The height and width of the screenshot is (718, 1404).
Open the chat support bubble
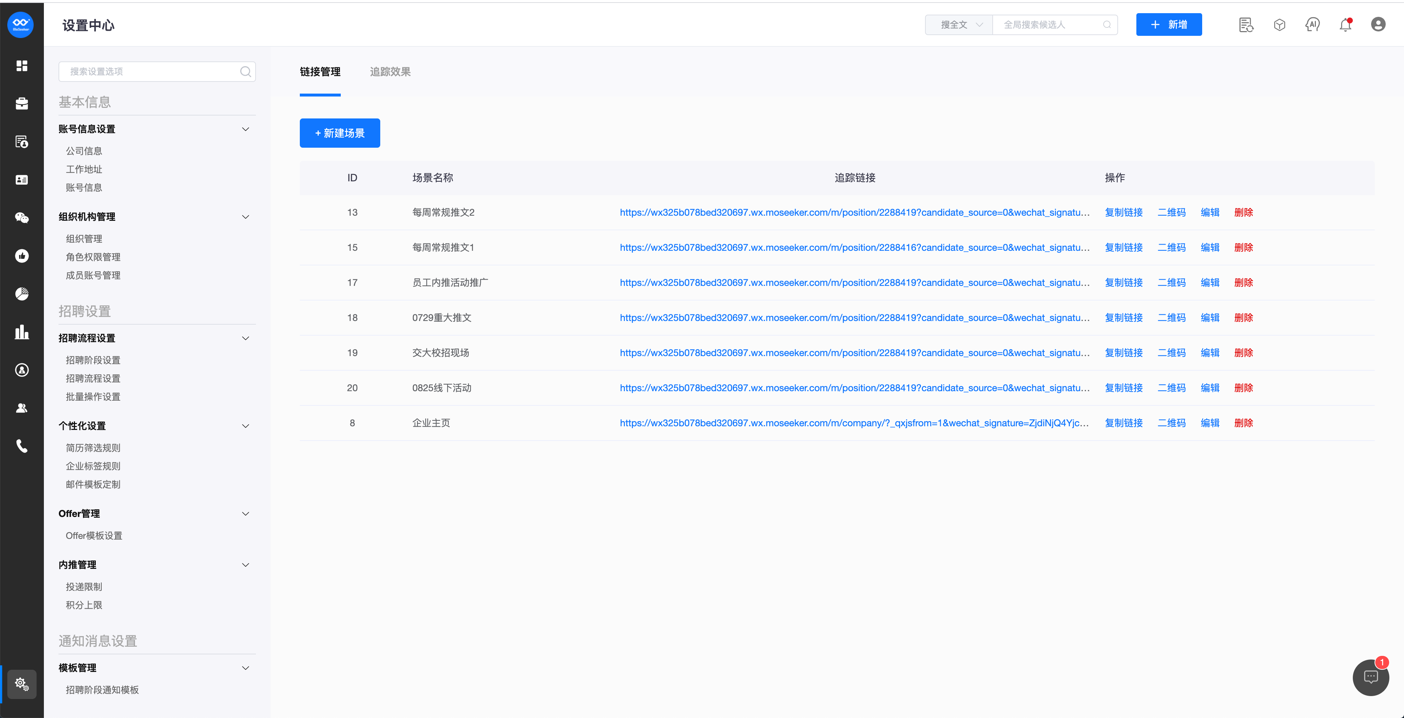[x=1370, y=677]
